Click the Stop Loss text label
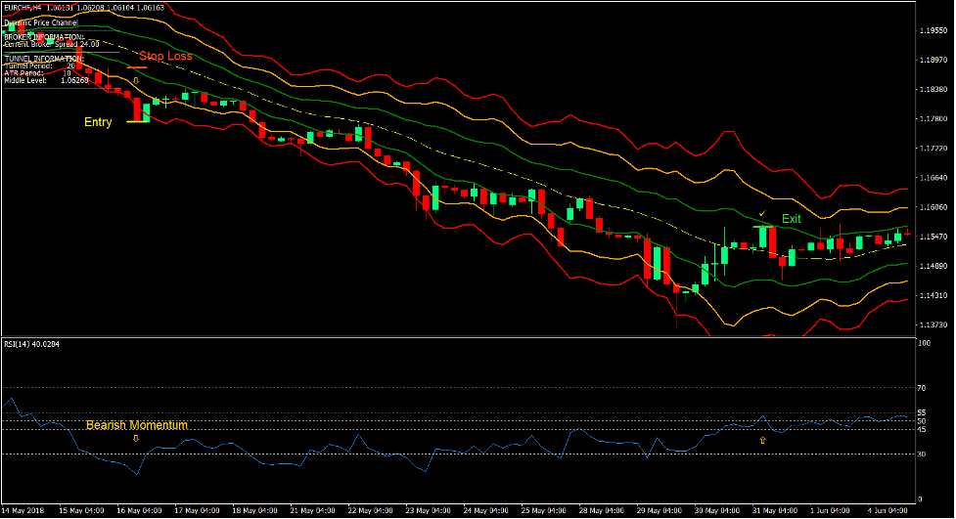The image size is (956, 519). (x=165, y=57)
